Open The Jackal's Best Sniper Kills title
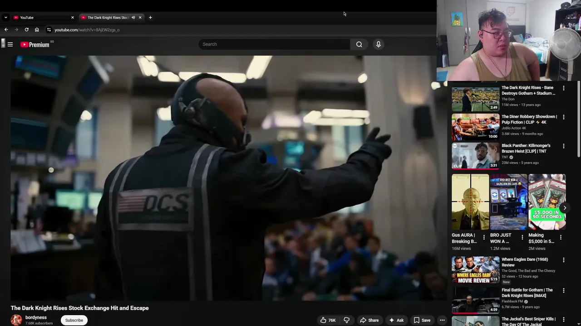Image resolution: width=581 pixels, height=326 pixels. tap(528, 321)
